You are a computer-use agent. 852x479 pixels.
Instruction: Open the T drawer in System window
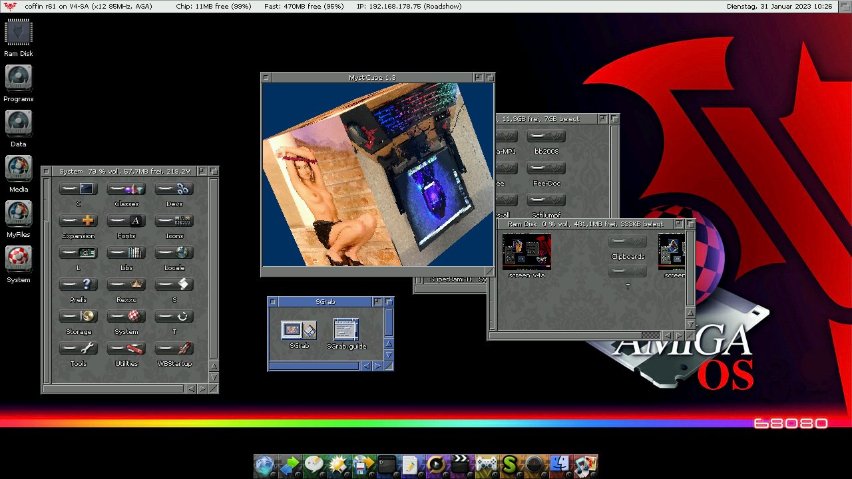(174, 317)
